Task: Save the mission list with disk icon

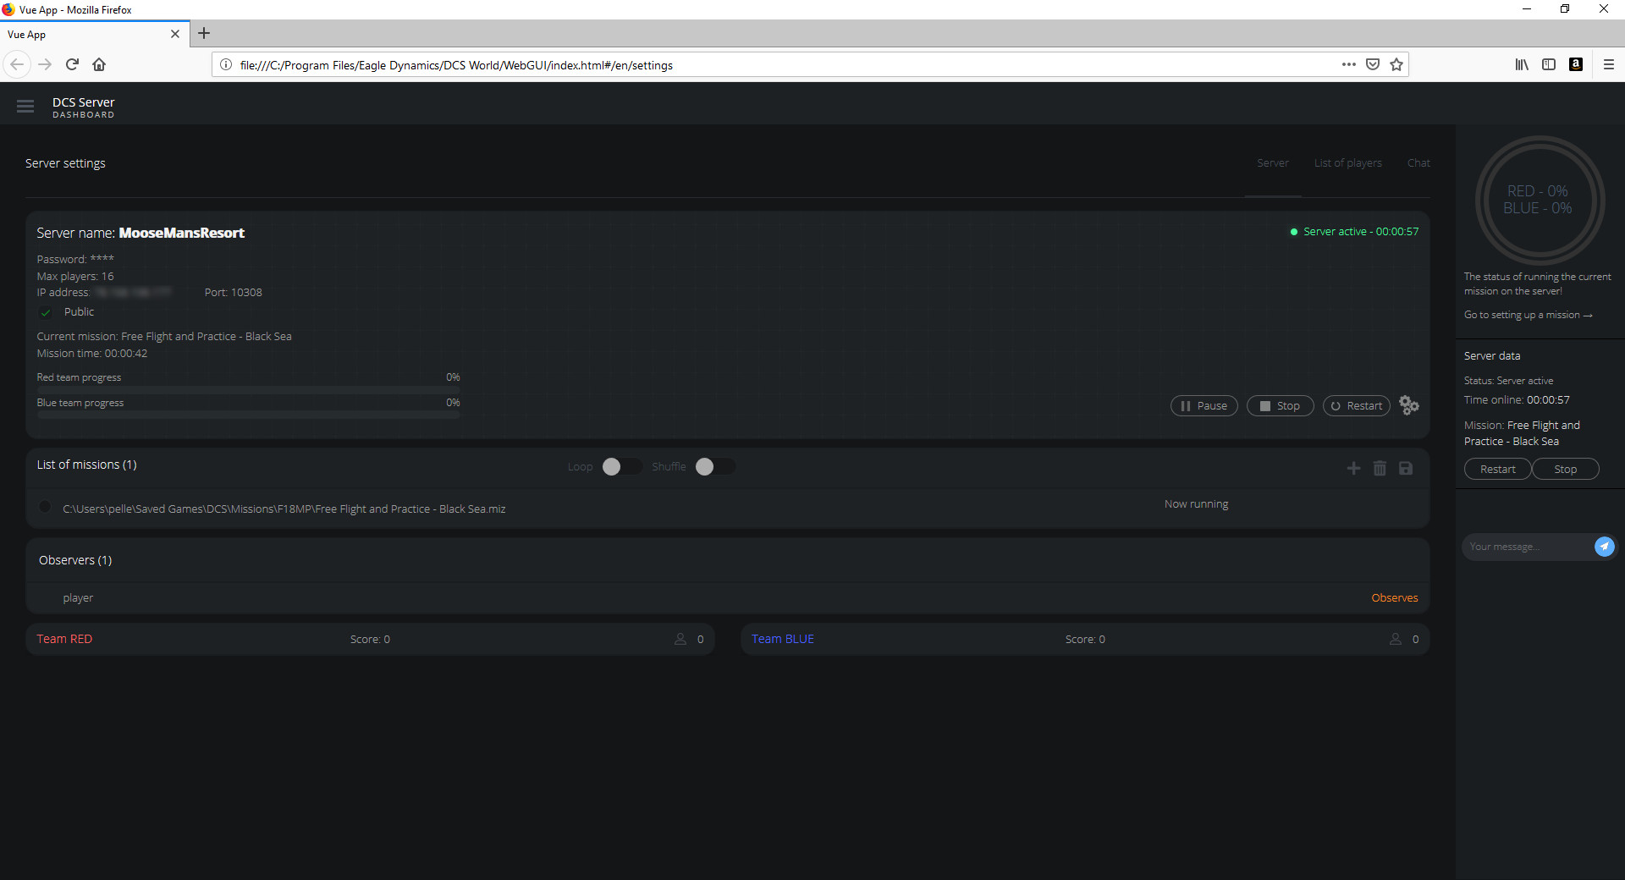Action: (x=1406, y=468)
